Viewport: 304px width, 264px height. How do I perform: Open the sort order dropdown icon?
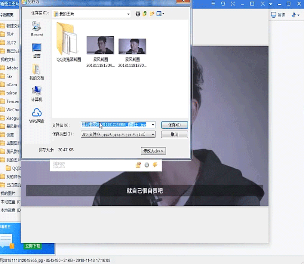[x=296, y=15]
